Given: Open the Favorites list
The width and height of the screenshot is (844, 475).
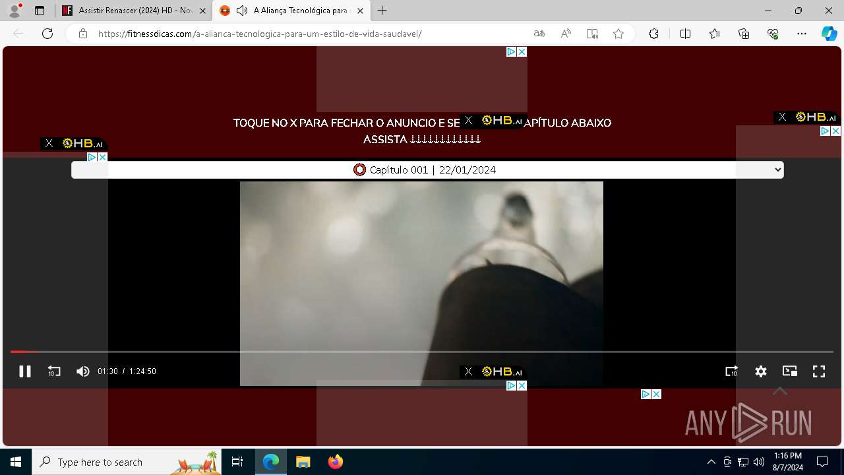Looking at the screenshot, I should point(715,34).
